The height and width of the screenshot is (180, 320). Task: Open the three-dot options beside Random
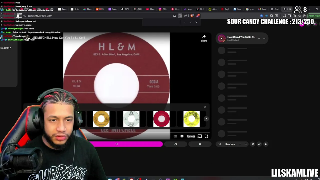[246, 144]
